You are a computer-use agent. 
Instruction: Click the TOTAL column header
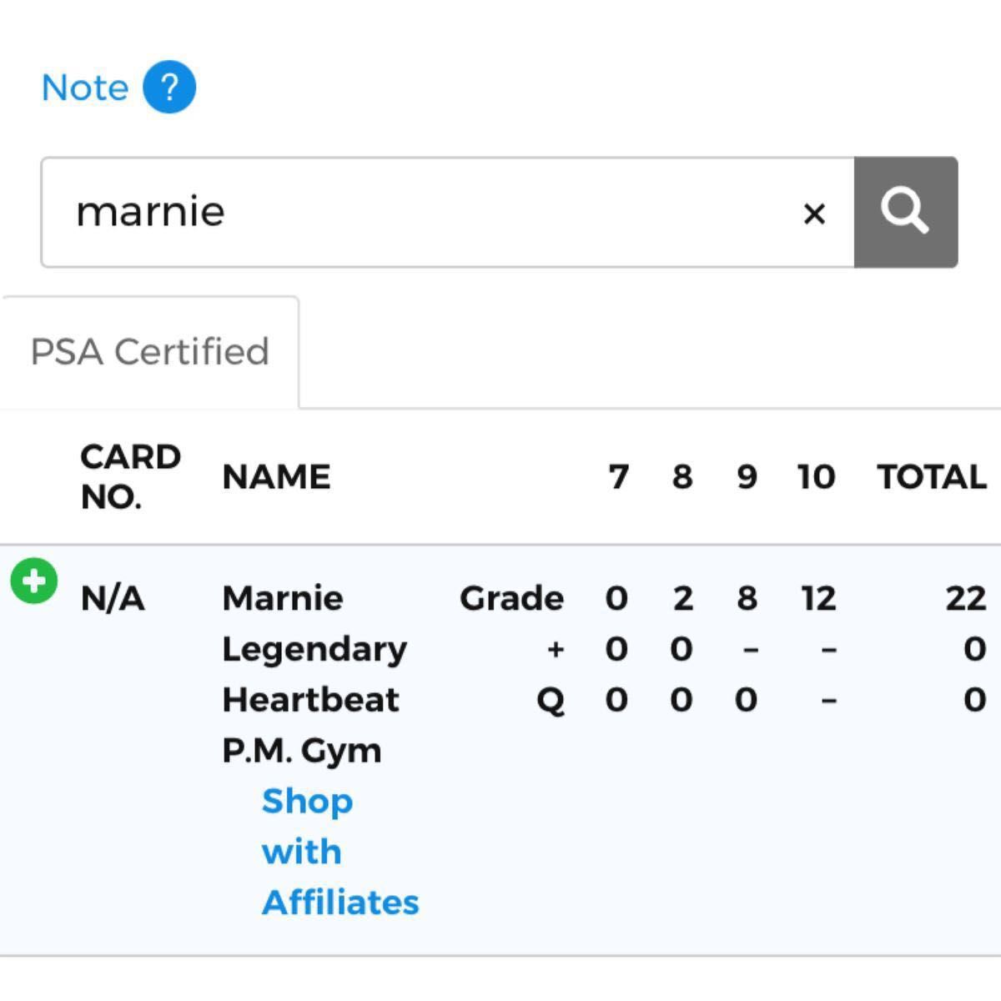click(x=931, y=477)
